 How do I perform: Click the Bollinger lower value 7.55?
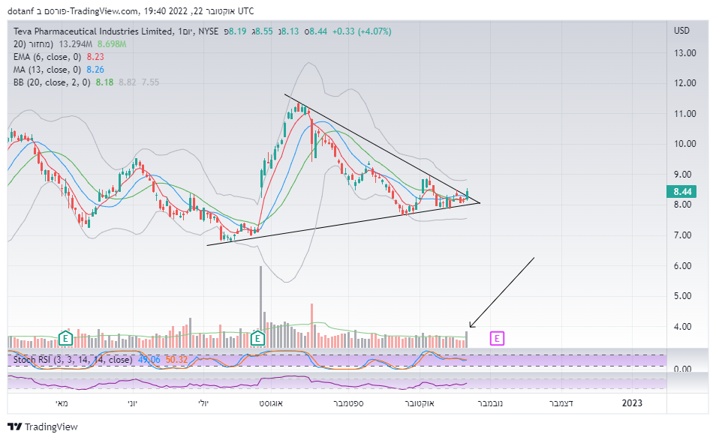click(x=151, y=82)
